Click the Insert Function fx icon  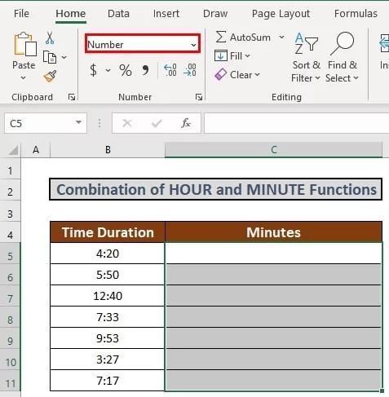tap(186, 123)
